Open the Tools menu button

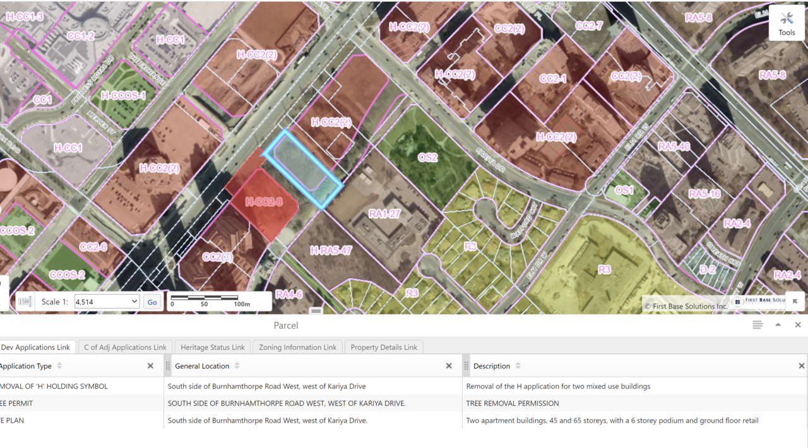[x=786, y=23]
